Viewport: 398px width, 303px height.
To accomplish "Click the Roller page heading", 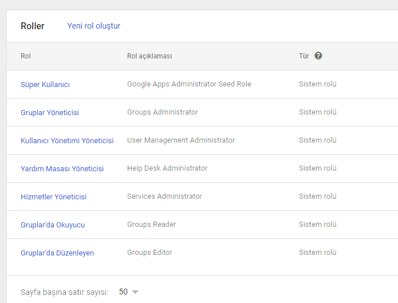I will pos(33,26).
